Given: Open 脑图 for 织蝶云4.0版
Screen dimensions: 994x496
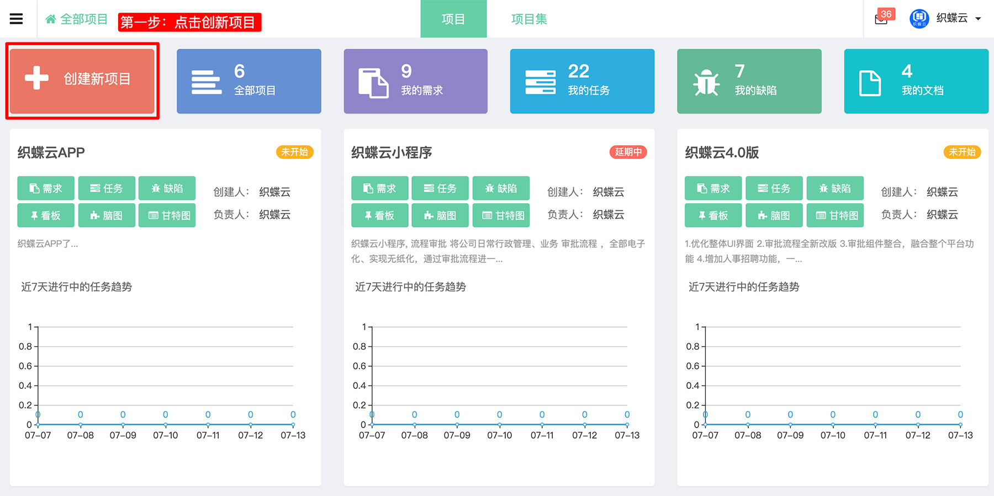Looking at the screenshot, I should coord(774,215).
